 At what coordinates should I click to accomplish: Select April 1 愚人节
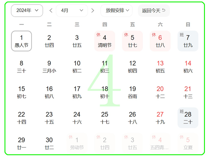[x=21, y=41]
